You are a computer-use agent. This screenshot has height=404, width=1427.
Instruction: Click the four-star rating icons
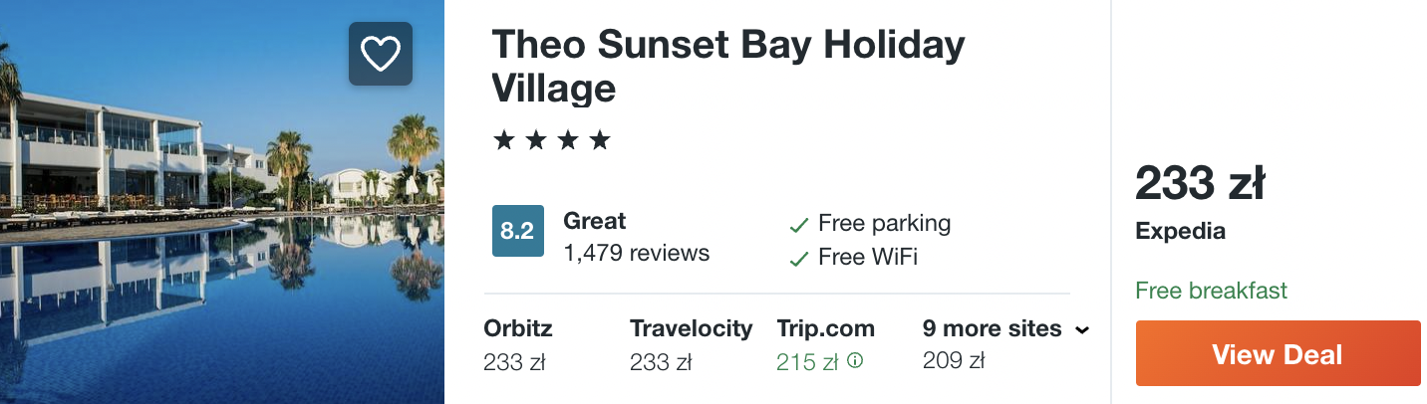pyautogui.click(x=551, y=140)
